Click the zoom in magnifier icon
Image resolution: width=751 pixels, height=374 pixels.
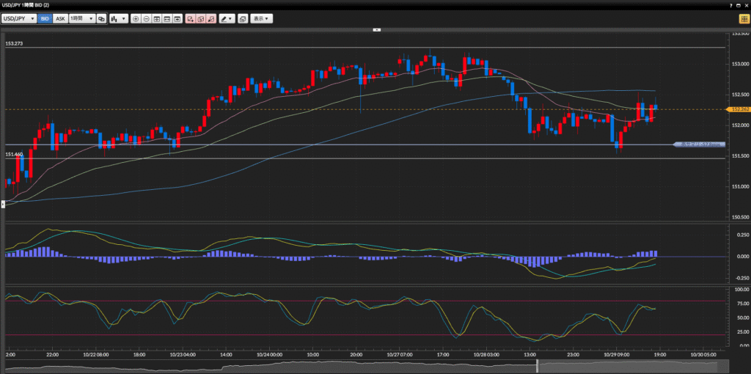136,18
